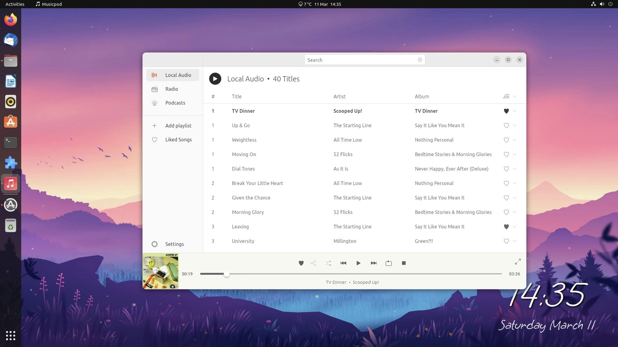Open Radio in sidebar
The width and height of the screenshot is (618, 347).
pos(173,89)
